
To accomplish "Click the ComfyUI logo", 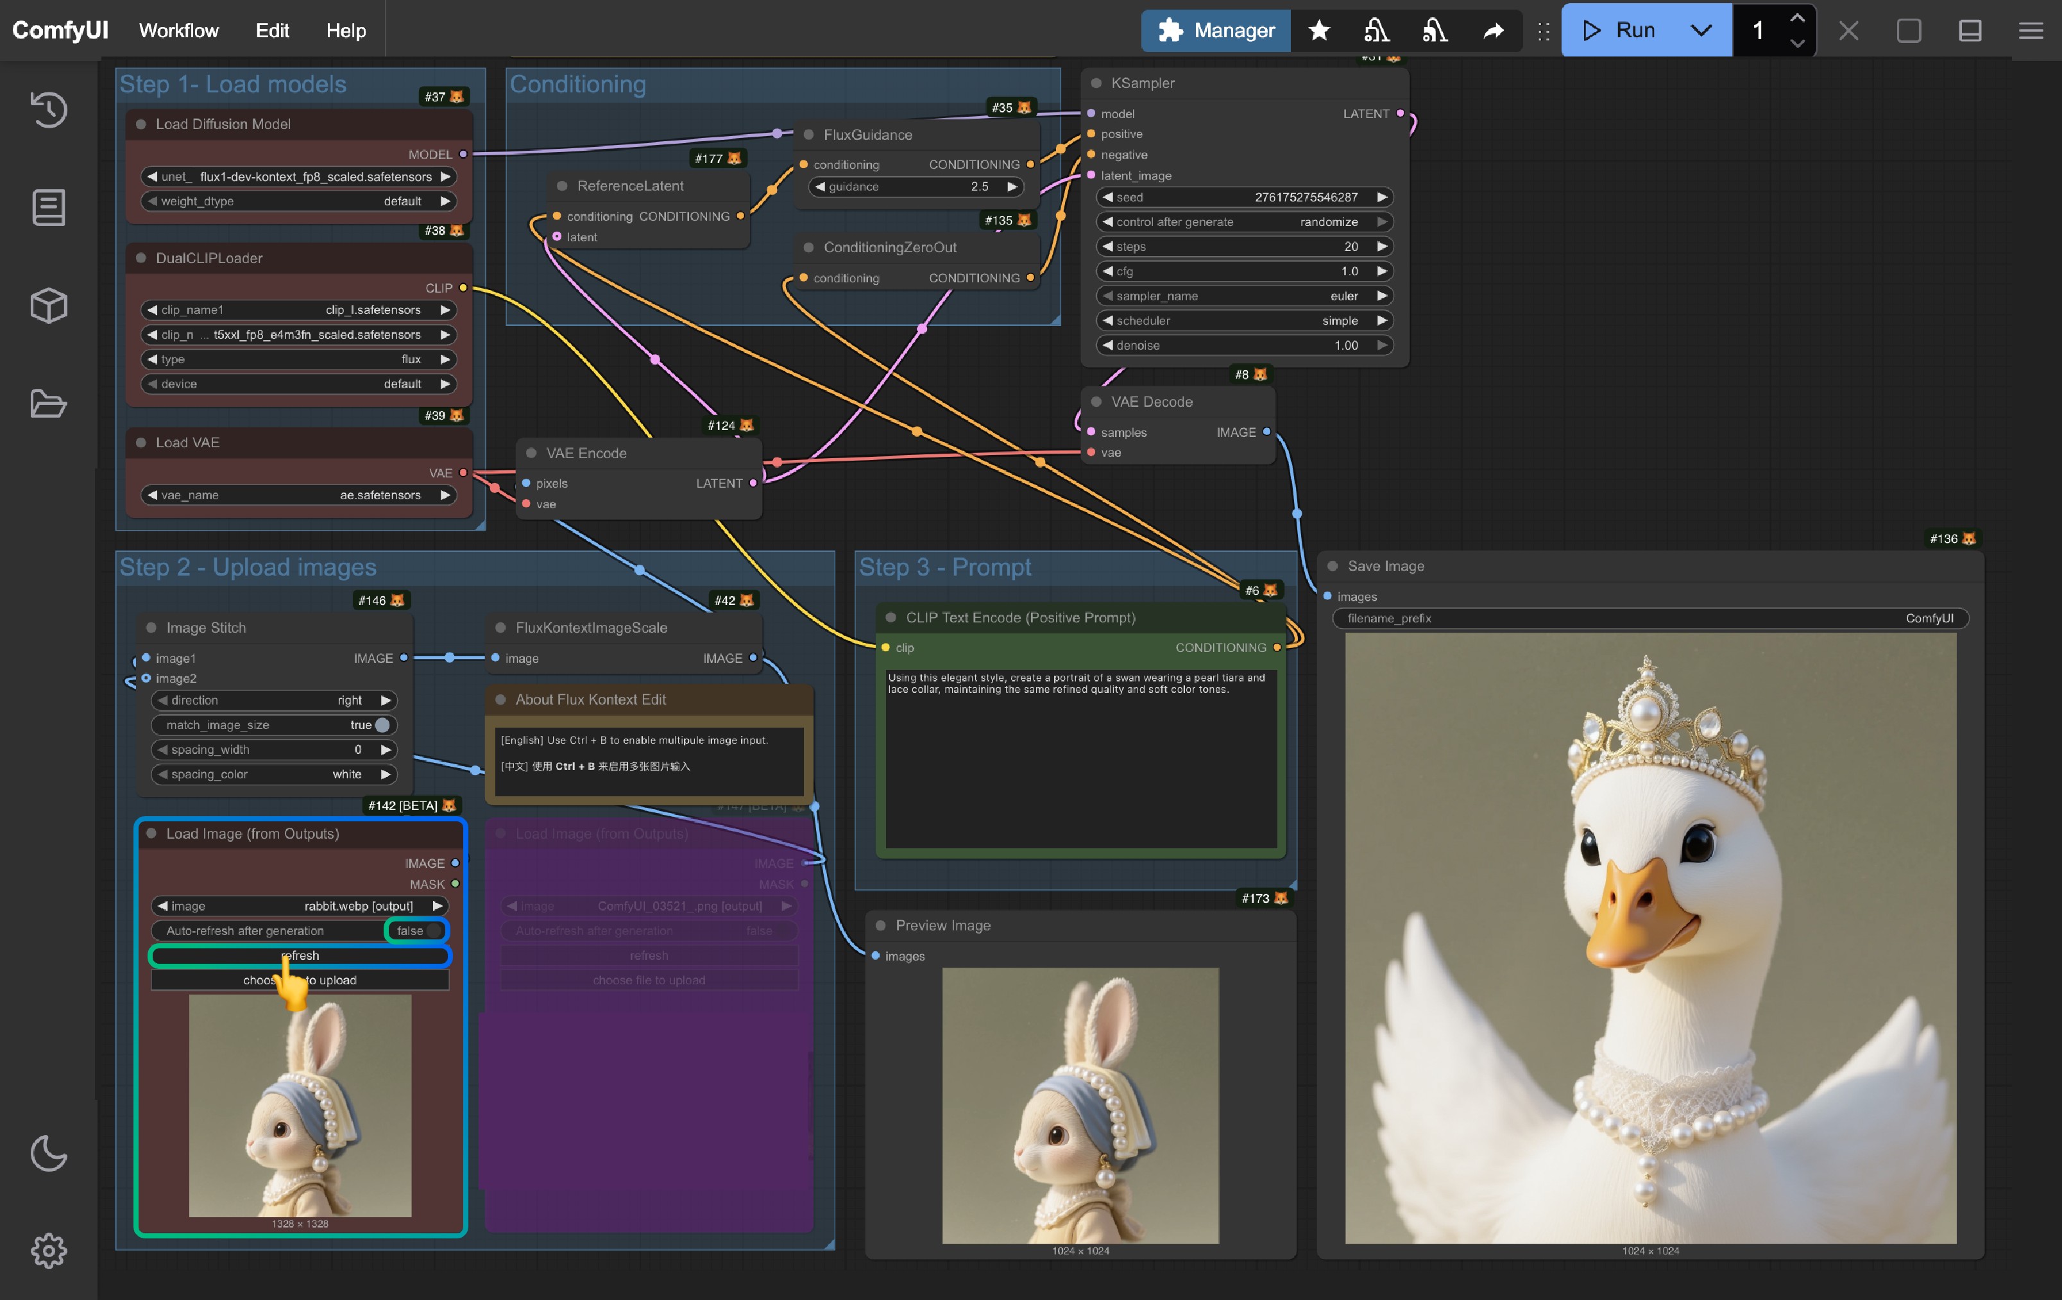I will (60, 31).
